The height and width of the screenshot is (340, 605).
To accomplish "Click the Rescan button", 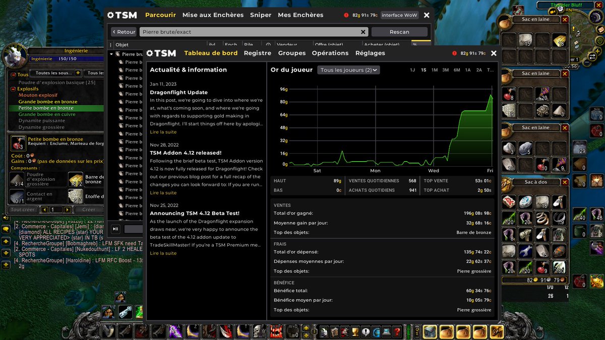I will click(x=399, y=32).
